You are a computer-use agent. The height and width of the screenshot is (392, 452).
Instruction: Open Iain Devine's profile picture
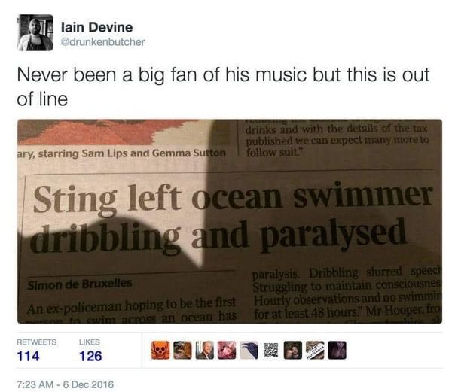(35, 33)
